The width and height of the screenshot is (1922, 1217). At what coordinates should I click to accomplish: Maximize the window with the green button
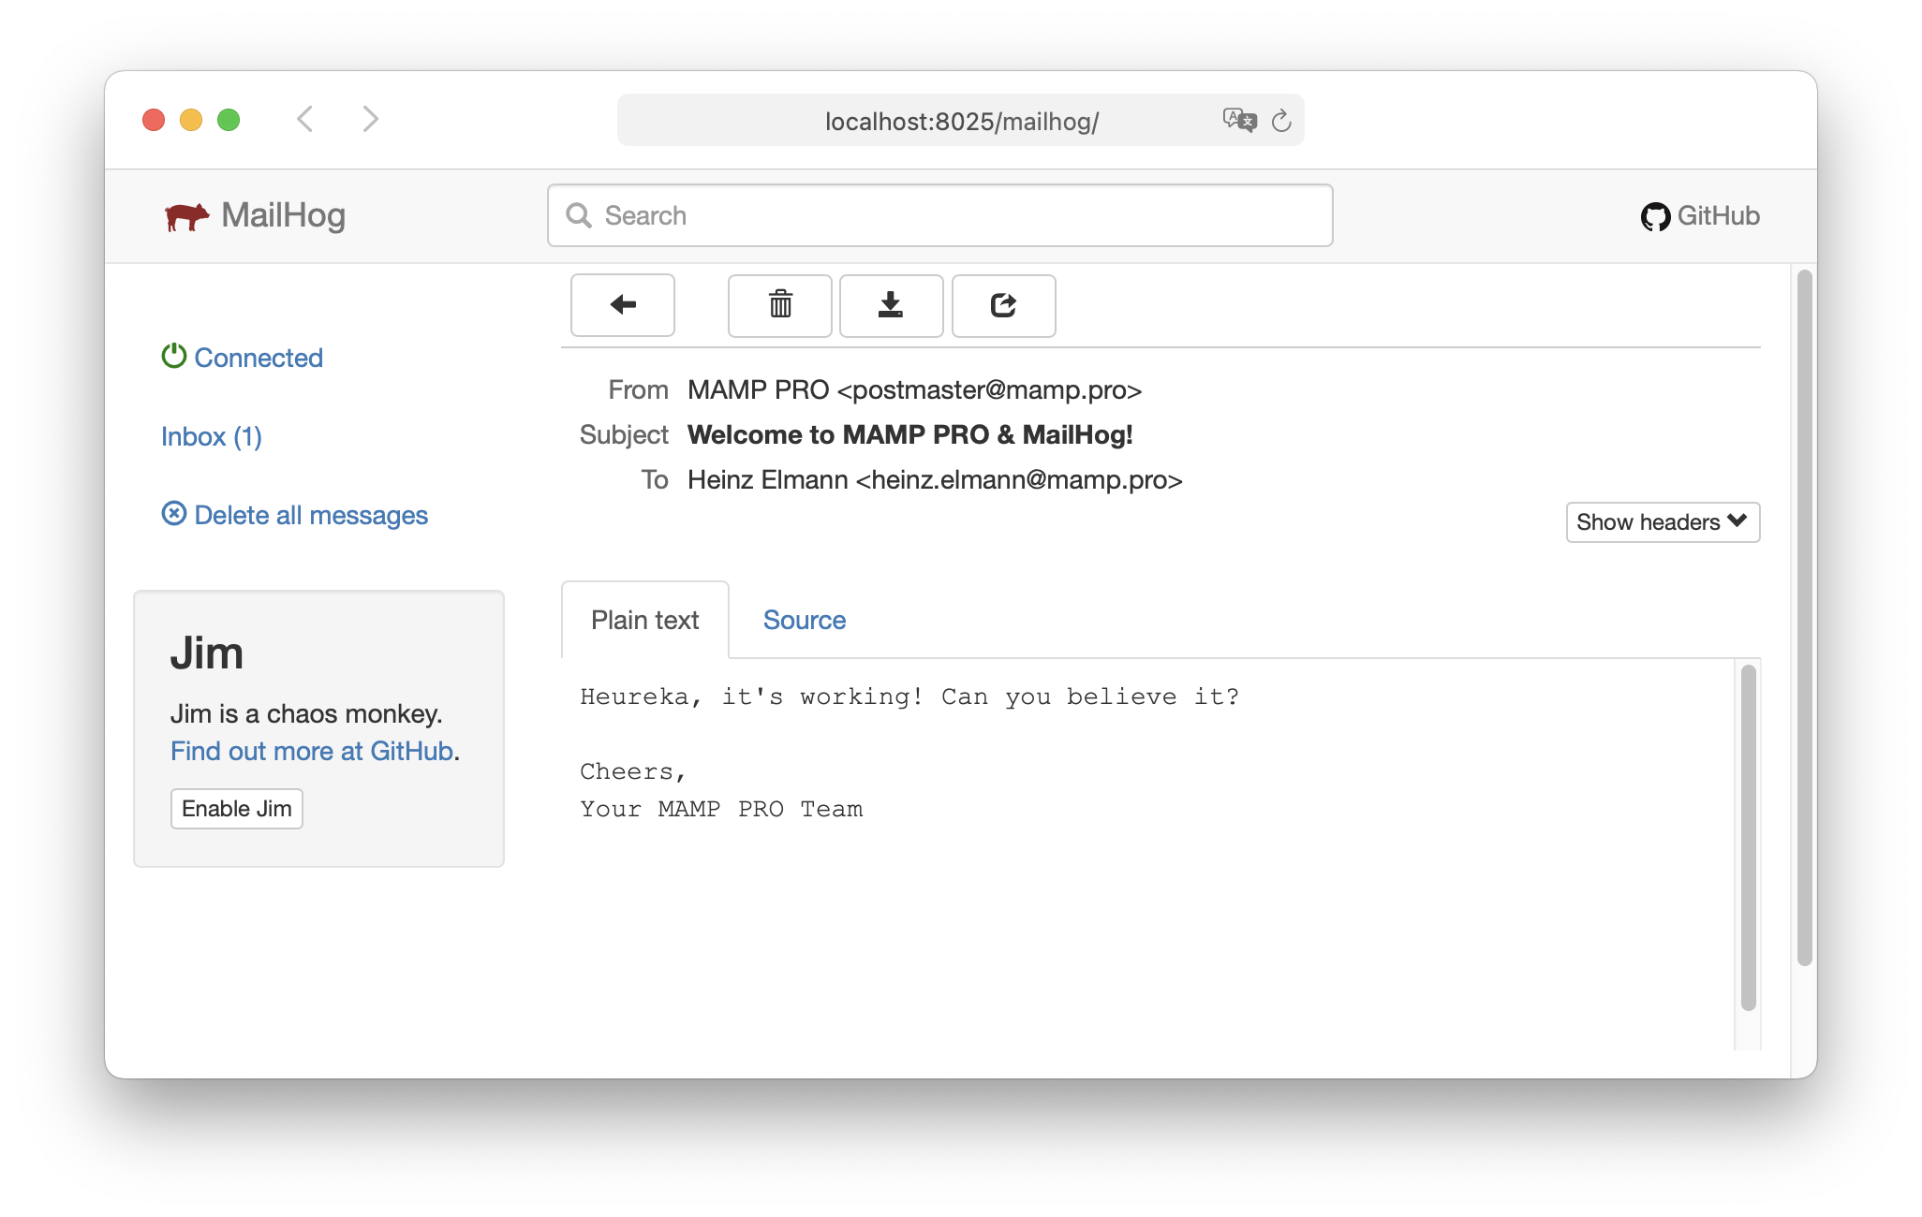point(229,120)
